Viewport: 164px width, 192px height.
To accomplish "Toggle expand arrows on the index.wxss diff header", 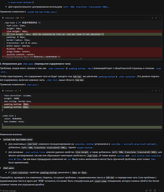I will (159, 18).
